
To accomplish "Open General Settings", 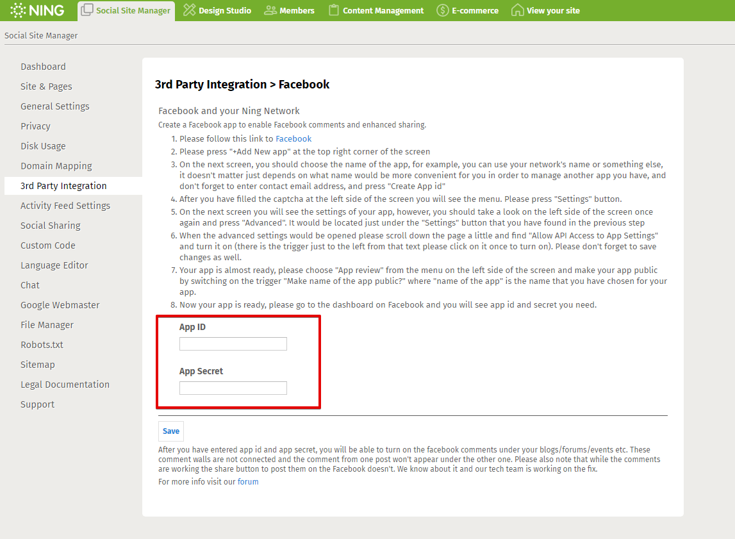I will tap(55, 106).
